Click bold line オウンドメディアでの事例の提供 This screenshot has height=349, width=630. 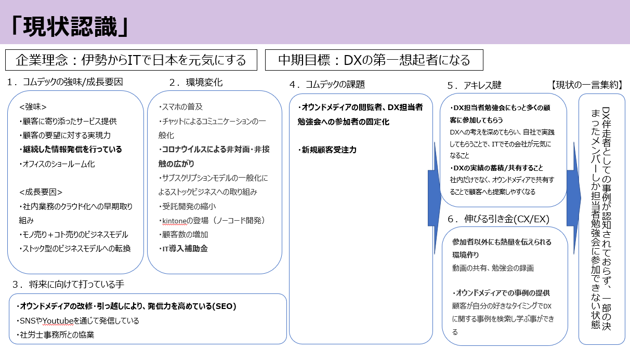click(500, 293)
